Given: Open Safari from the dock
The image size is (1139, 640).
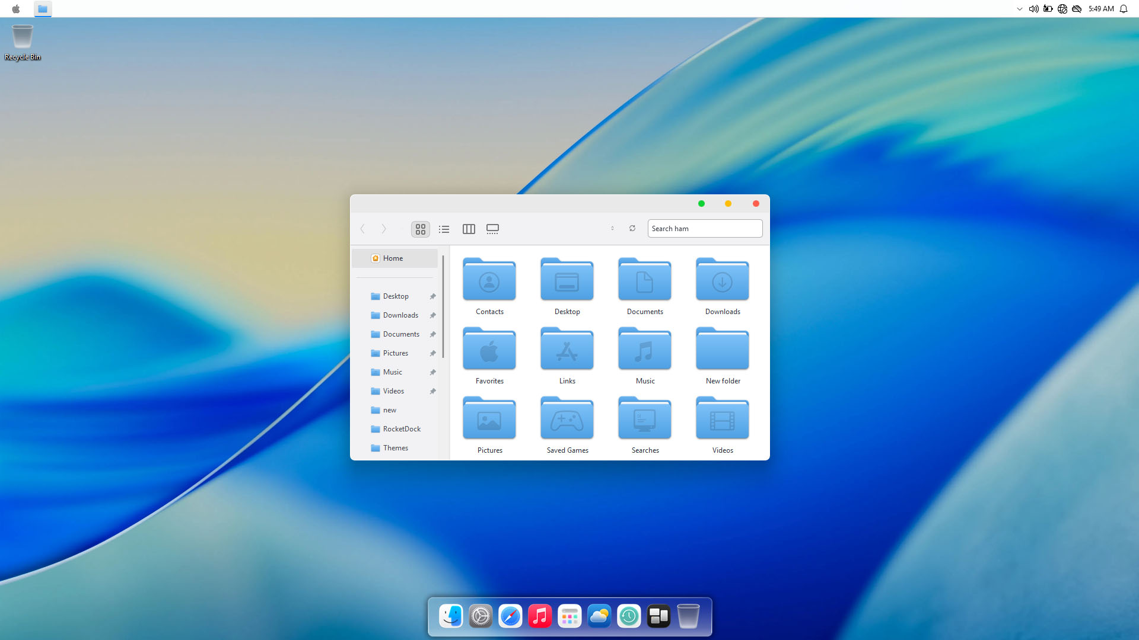Looking at the screenshot, I should pyautogui.click(x=510, y=616).
